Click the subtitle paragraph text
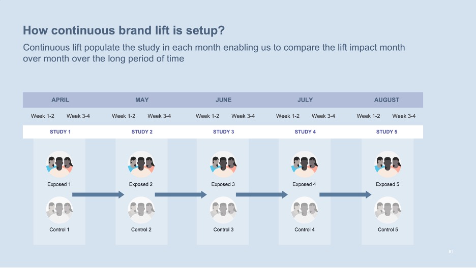The image size is (476, 268). 214,53
